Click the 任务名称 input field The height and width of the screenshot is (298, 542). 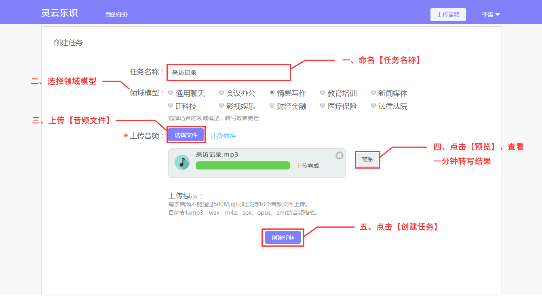tap(229, 73)
